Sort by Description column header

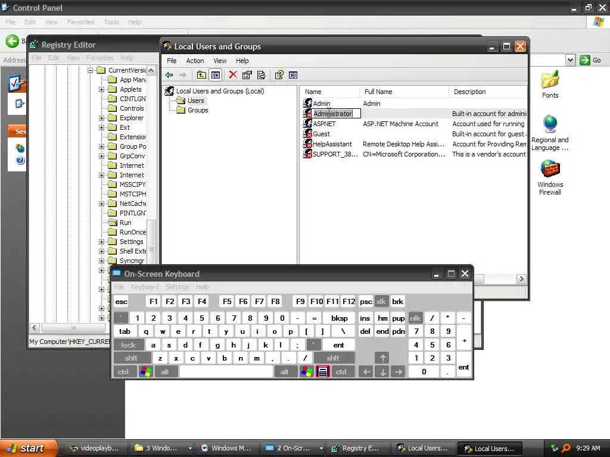(488, 92)
